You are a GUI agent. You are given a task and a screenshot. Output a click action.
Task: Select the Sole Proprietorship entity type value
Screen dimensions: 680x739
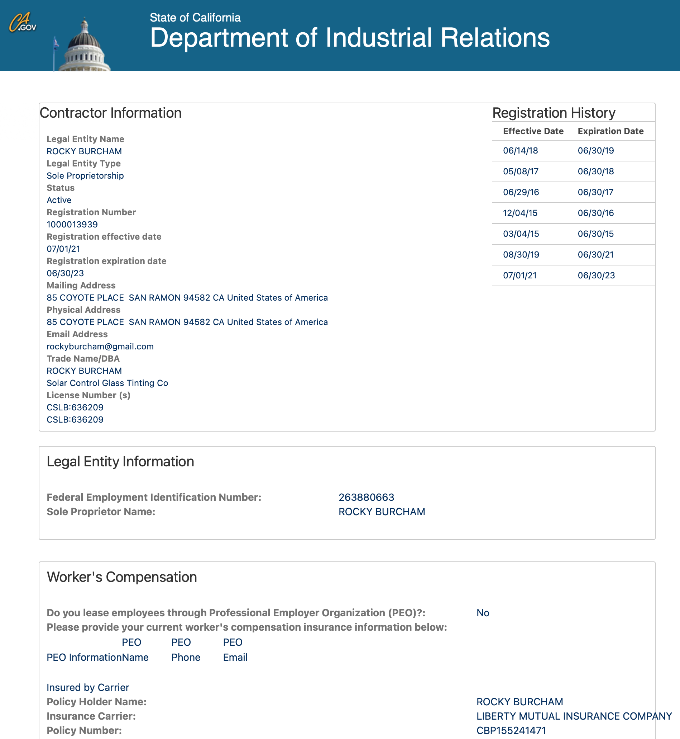(85, 176)
